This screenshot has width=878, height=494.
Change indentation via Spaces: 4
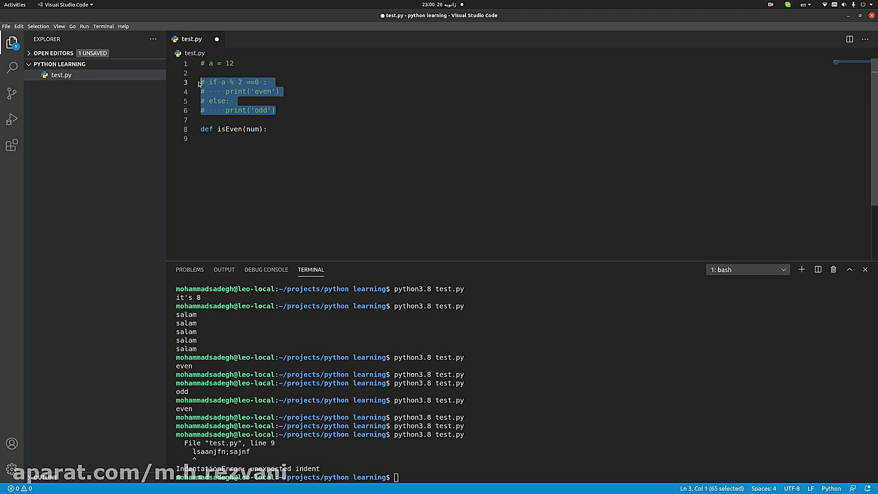click(764, 489)
